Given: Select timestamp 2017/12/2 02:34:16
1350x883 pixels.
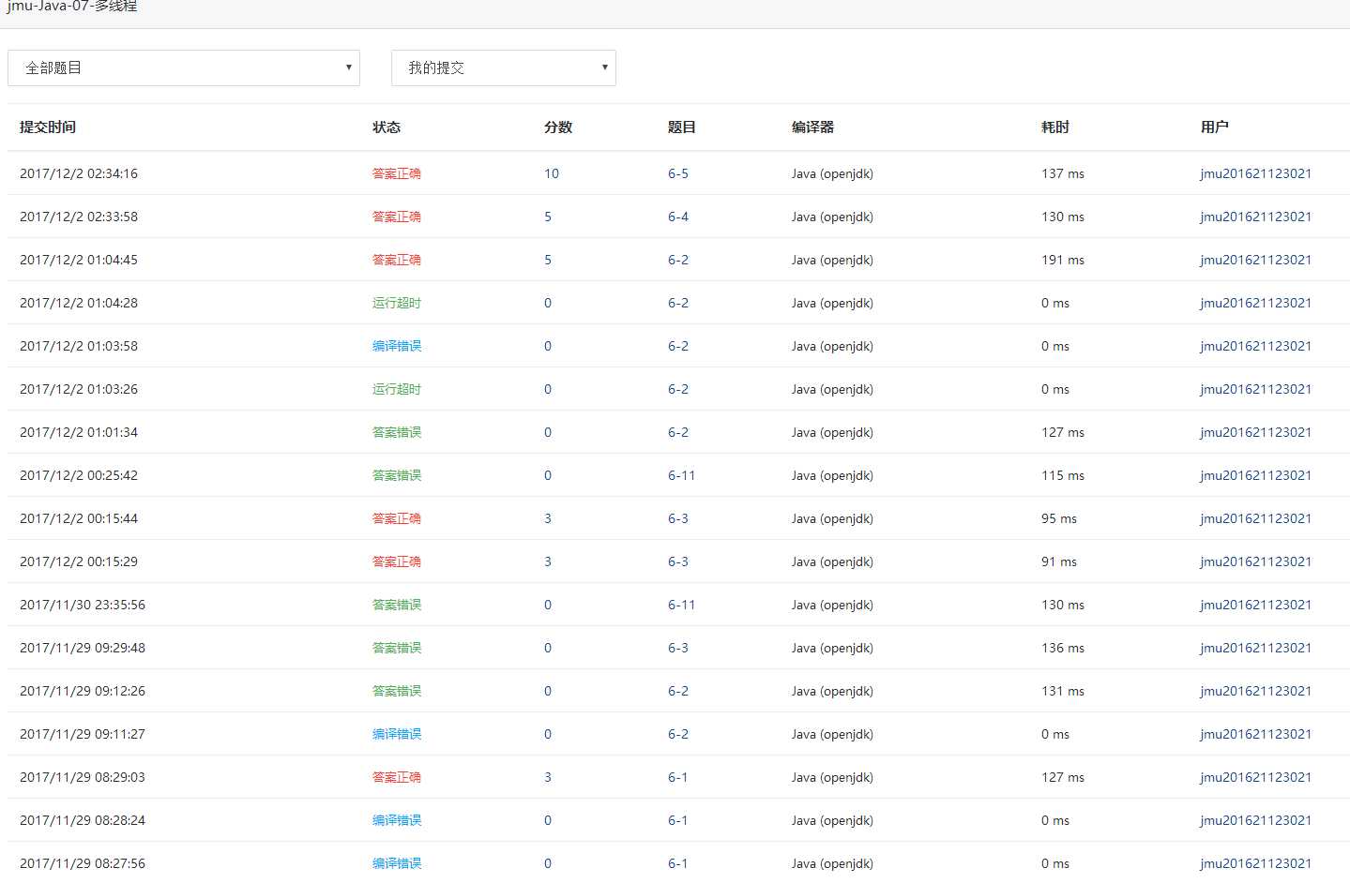Looking at the screenshot, I should point(79,173).
